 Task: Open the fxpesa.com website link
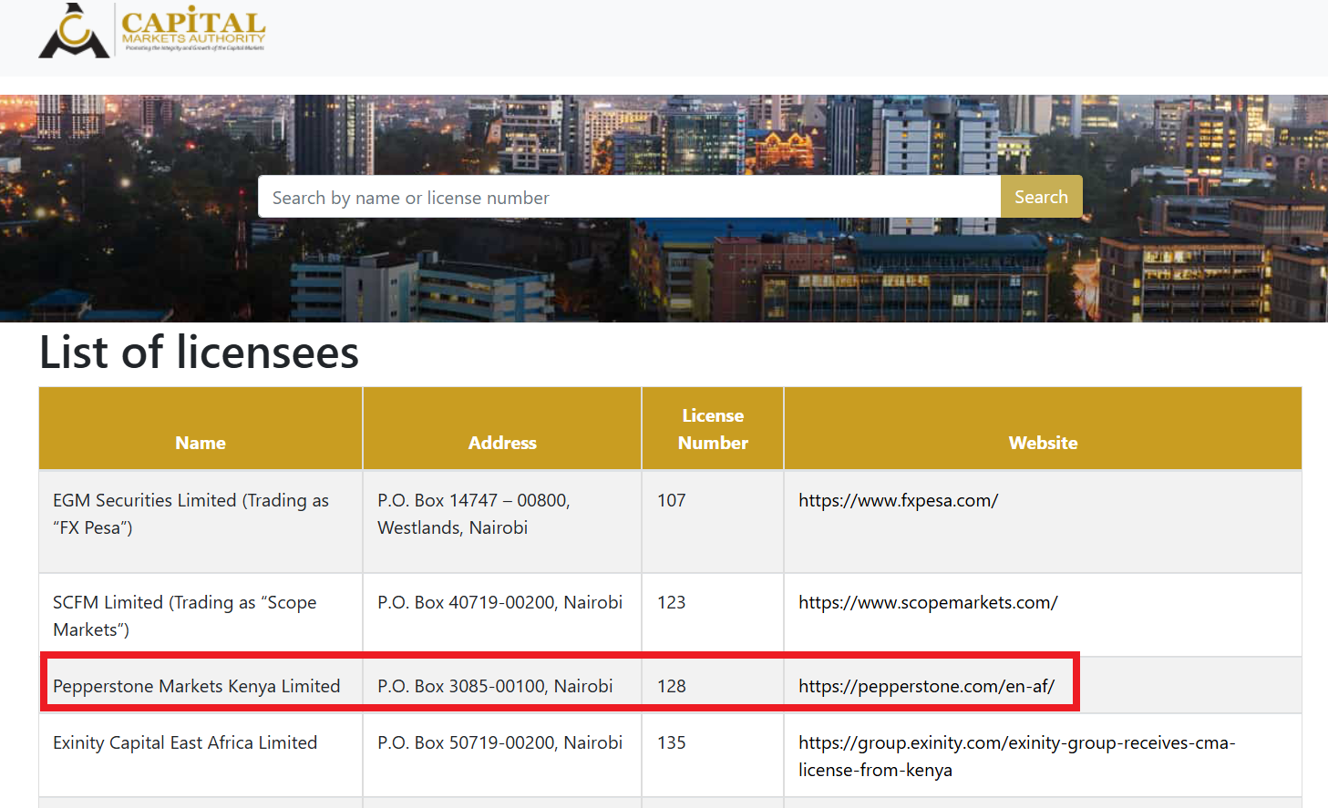898,501
